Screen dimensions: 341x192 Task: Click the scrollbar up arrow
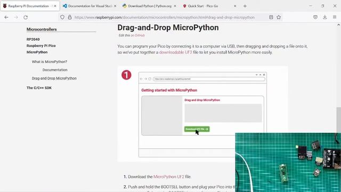pos(339,25)
